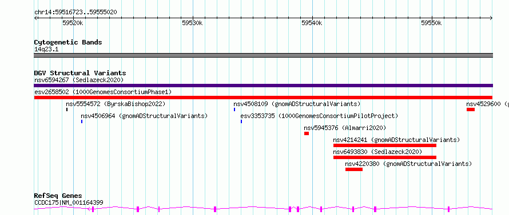Click the DGV Structural Variants track title
The width and height of the screenshot is (509, 215).
80,73
